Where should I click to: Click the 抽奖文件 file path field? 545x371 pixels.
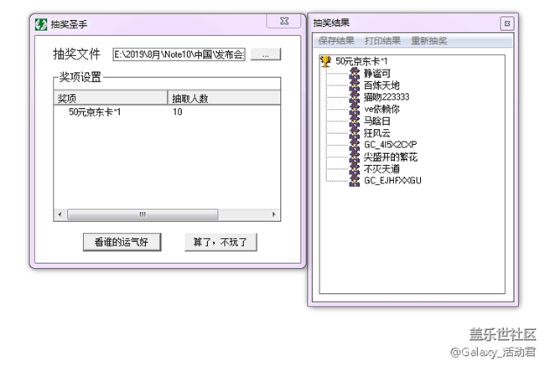point(179,54)
